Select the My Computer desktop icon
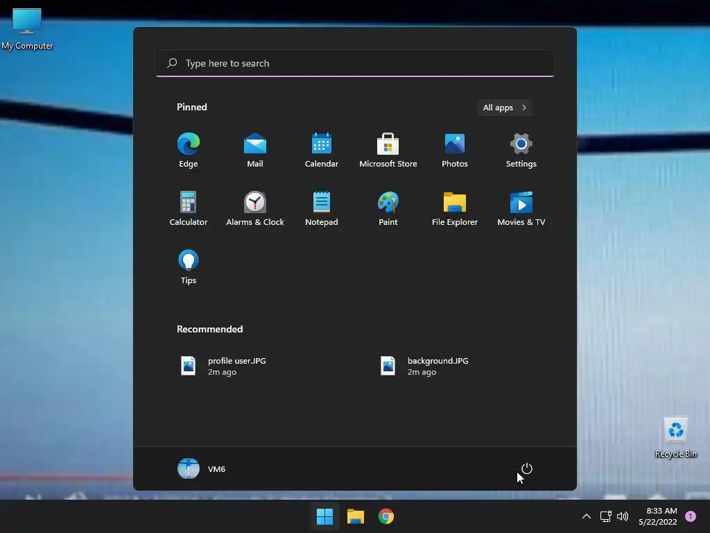 point(27,29)
